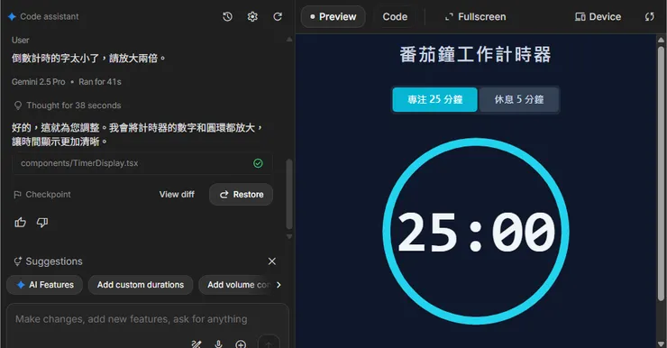667x348 pixels.
Task: Click the Code assistant sparkle logo
Action: click(x=12, y=16)
